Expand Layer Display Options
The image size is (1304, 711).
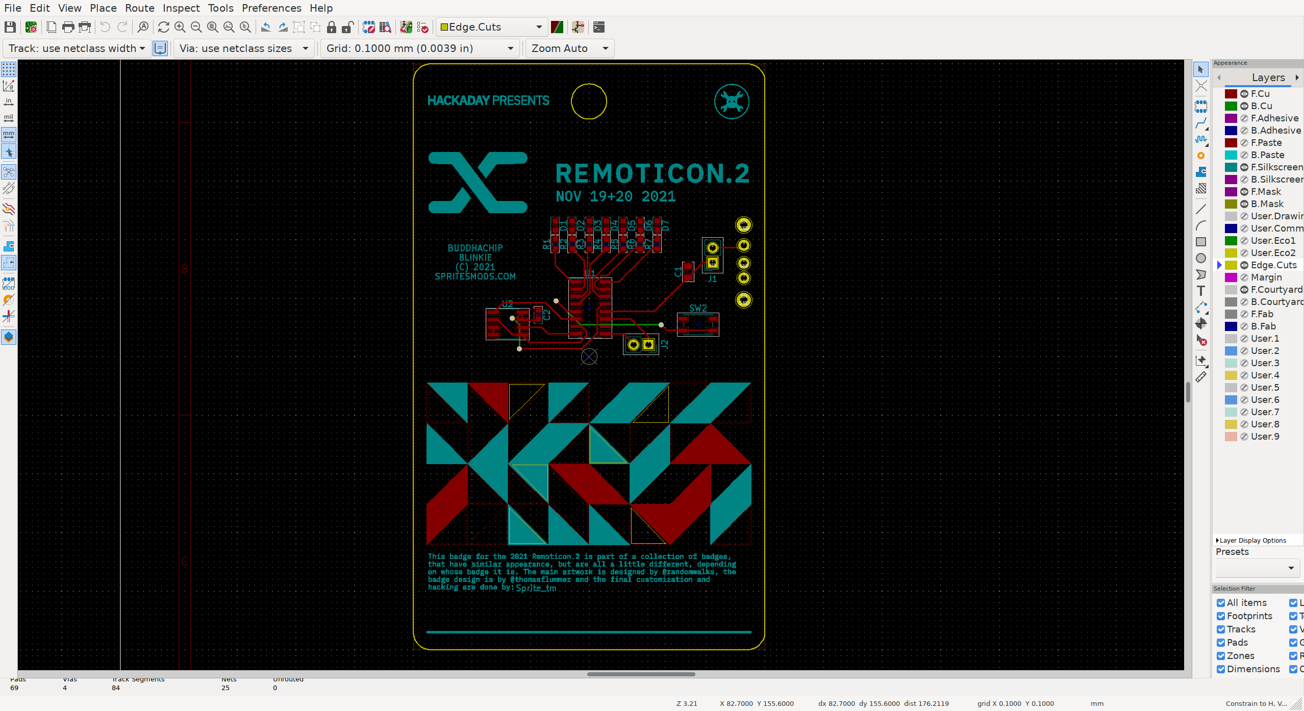click(x=1252, y=540)
